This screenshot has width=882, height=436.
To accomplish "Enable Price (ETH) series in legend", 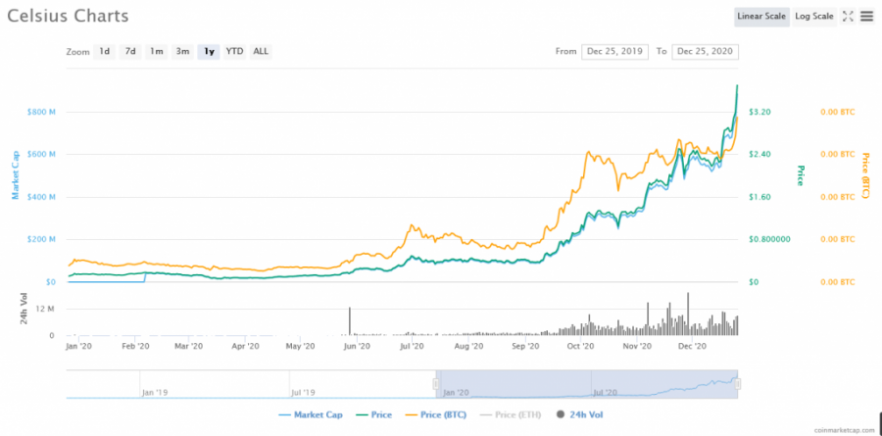I will pos(511,415).
